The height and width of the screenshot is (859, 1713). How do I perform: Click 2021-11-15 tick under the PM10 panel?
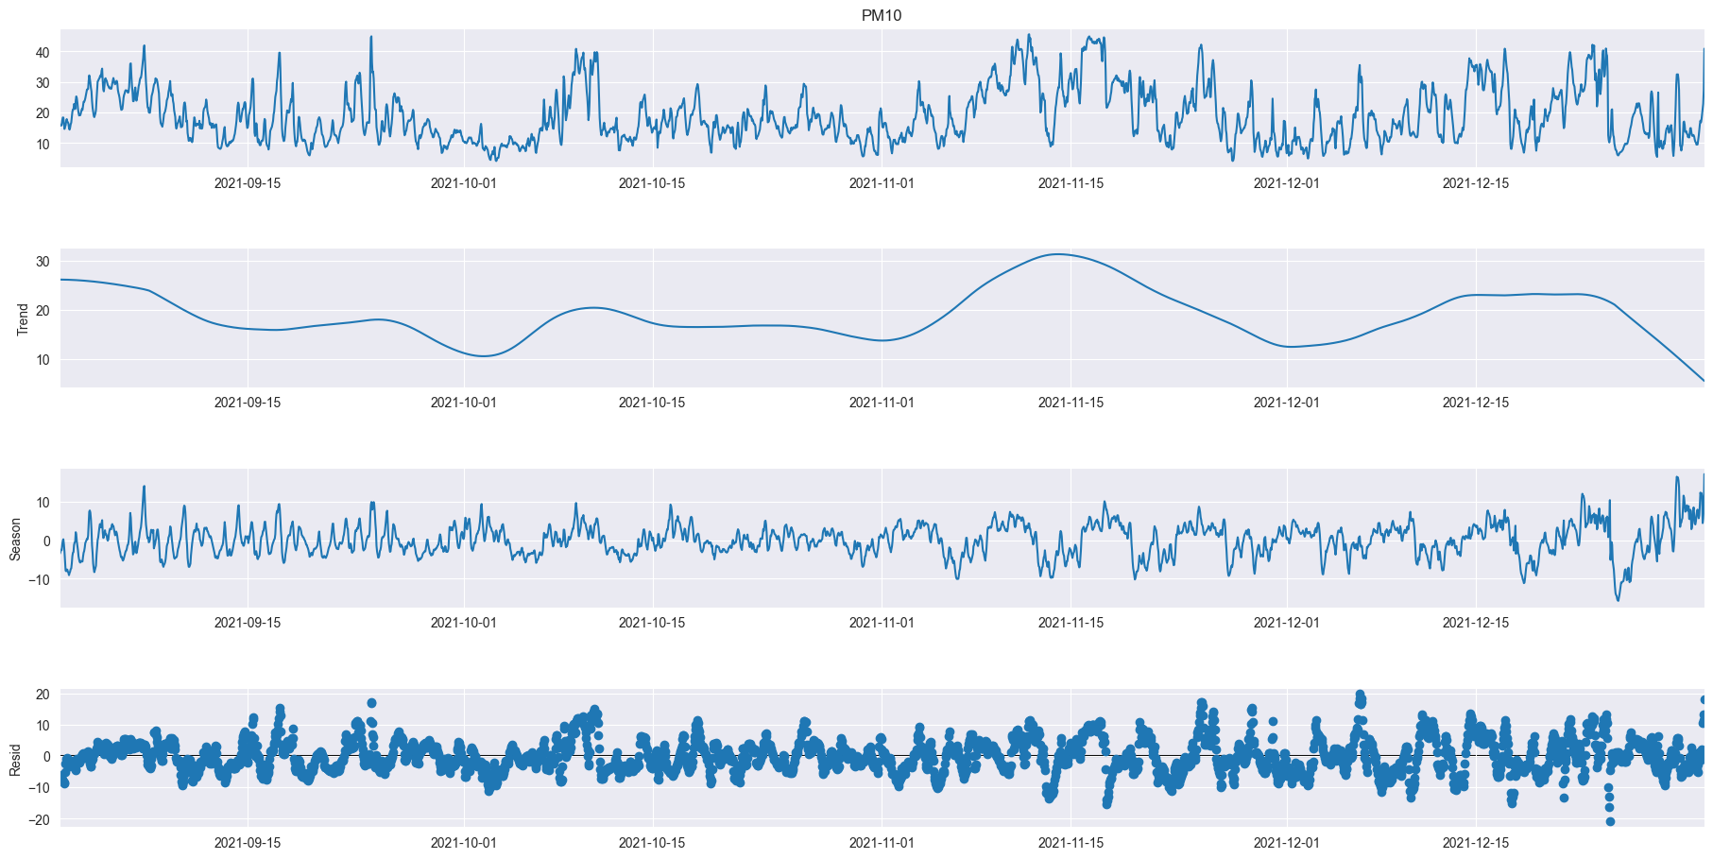point(1071,183)
